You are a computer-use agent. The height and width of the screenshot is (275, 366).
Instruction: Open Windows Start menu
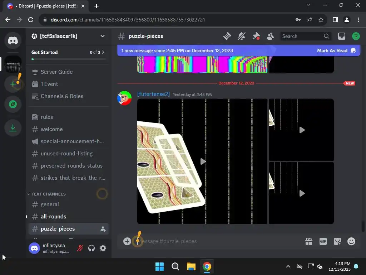click(160, 266)
